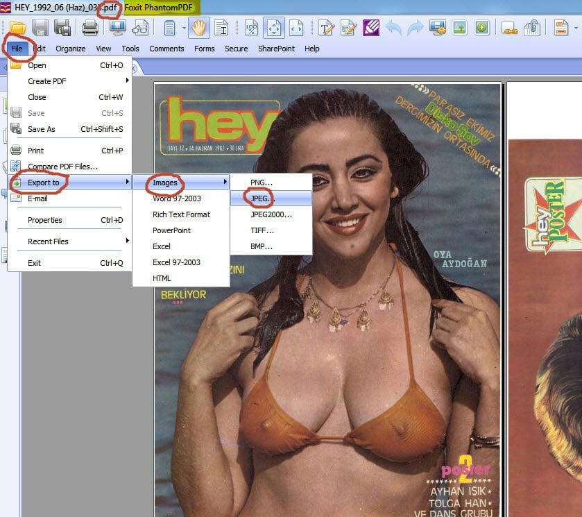Image resolution: width=582 pixels, height=517 pixels.
Task: Click the paperclip attachment icon
Action: click(x=532, y=28)
